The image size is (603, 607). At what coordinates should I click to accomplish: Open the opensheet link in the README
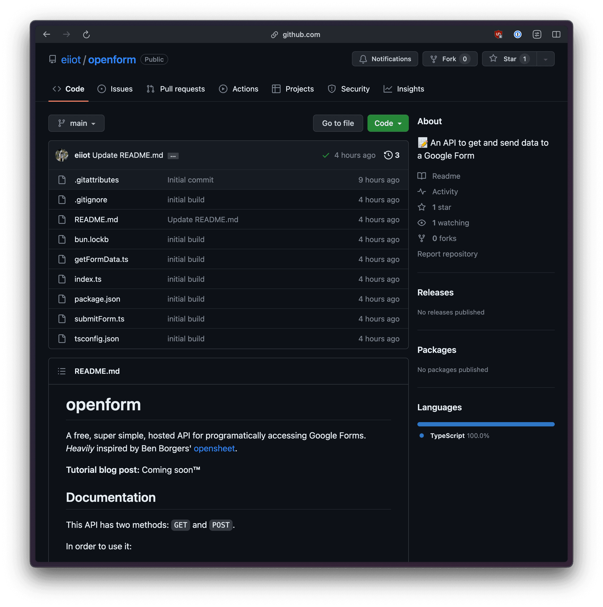point(215,448)
